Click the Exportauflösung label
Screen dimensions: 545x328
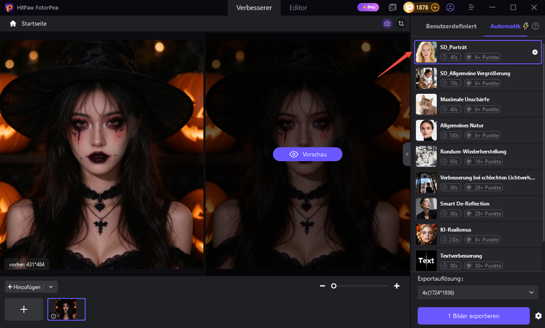click(441, 278)
